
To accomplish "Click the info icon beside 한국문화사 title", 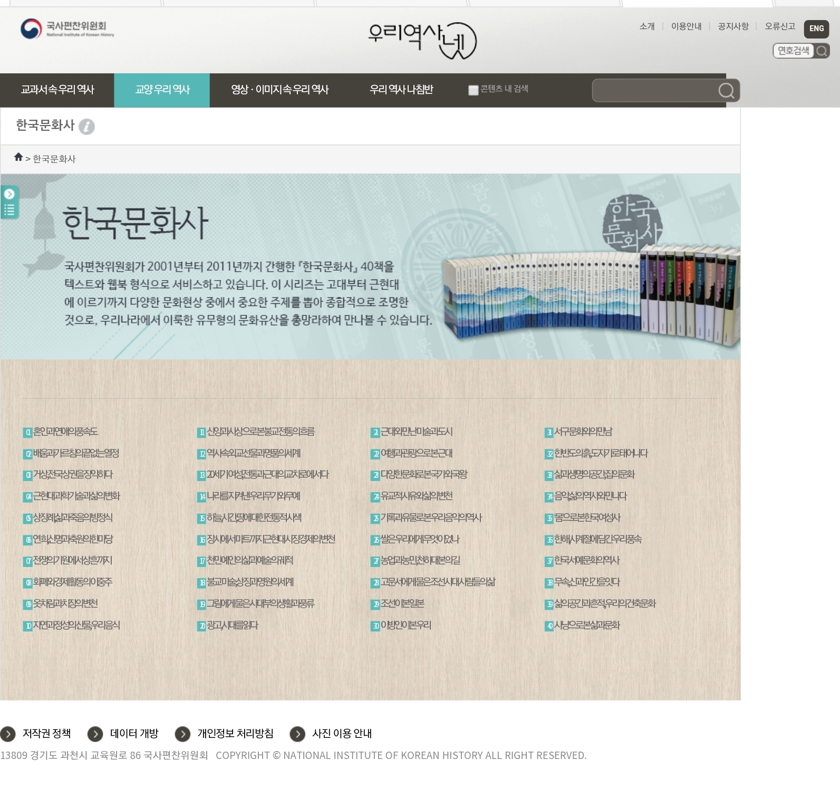I will [x=86, y=127].
